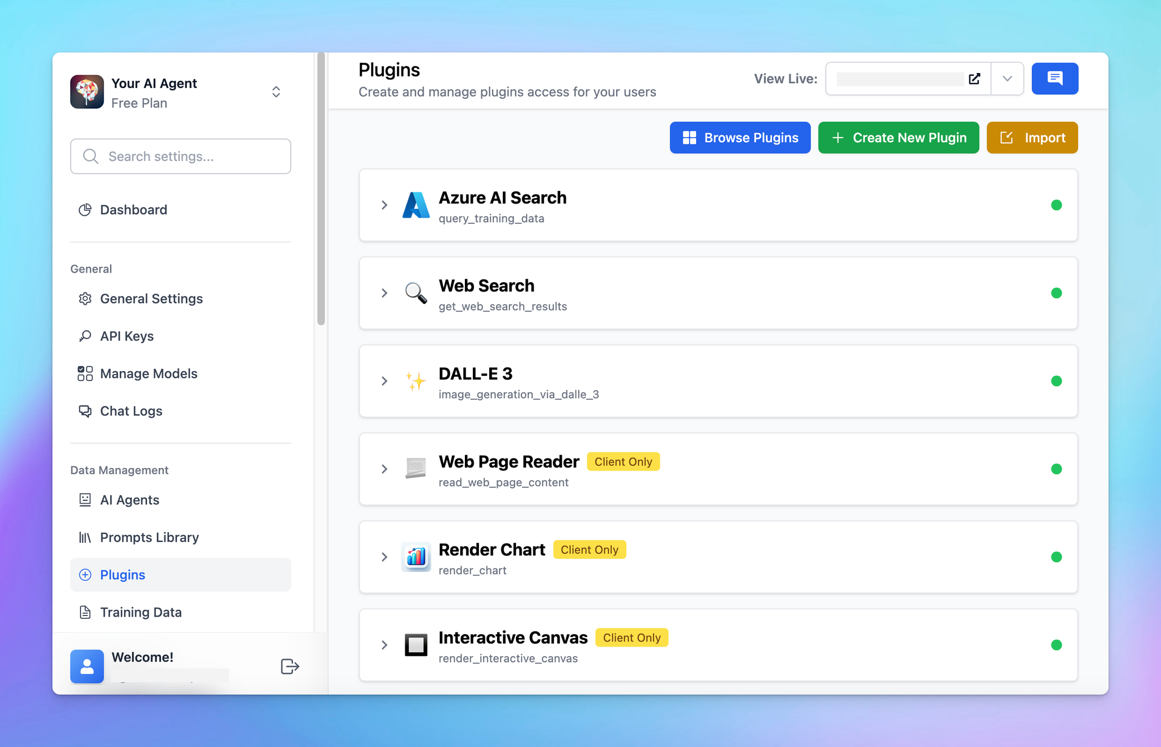Screen dimensions: 1161x747
Task: Click the render_interactive_canvas text
Action: [508, 658]
